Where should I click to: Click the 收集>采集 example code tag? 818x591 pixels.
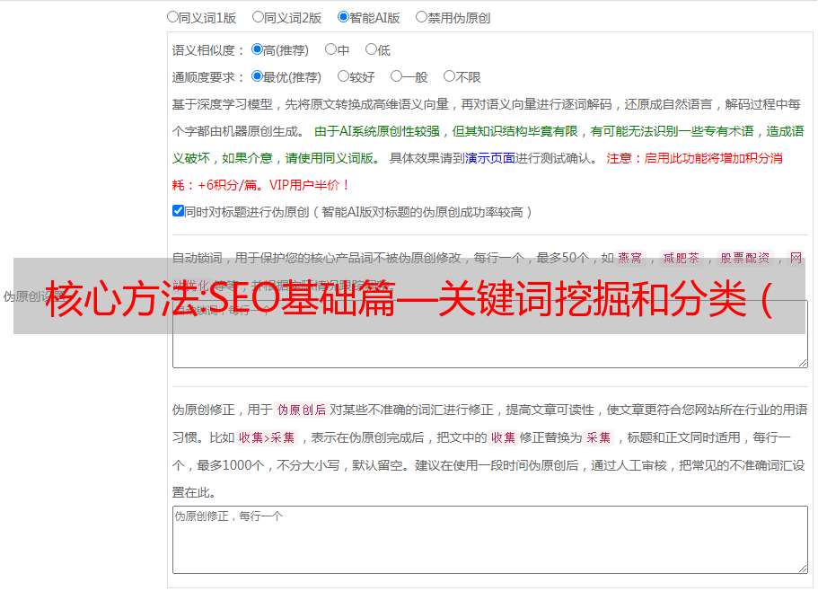click(x=267, y=438)
